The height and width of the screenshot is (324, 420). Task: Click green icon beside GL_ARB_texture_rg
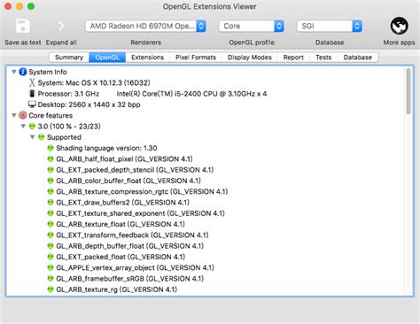coord(51,289)
